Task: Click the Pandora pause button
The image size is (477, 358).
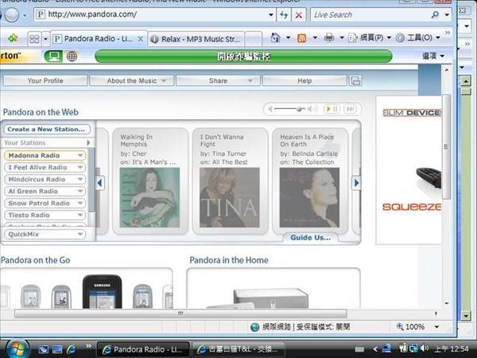Action: pos(335,109)
